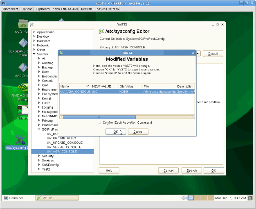Click the Old Value column header
The image size is (256, 209).
tap(130, 86)
